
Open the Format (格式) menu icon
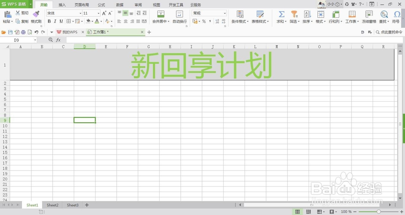[320, 14]
